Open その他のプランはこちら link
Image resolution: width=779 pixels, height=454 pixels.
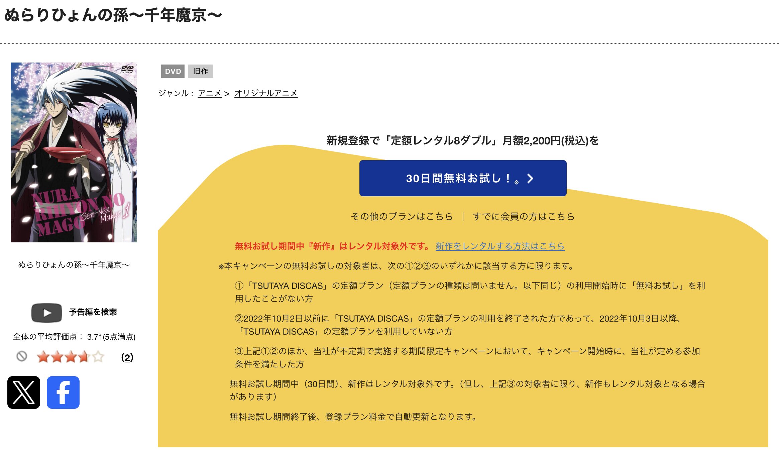(x=402, y=216)
